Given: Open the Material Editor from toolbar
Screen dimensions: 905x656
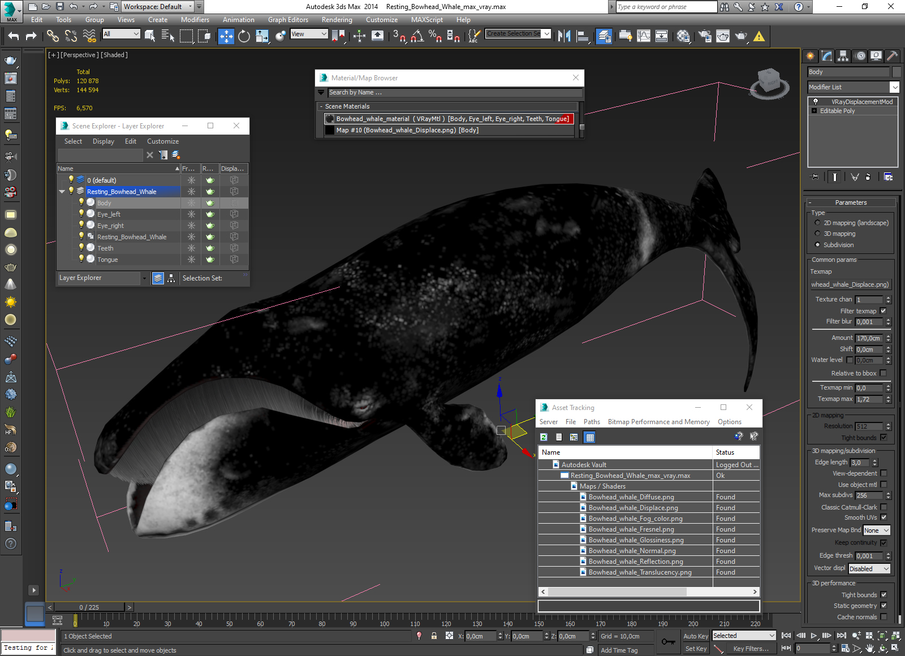Looking at the screenshot, I should click(683, 36).
